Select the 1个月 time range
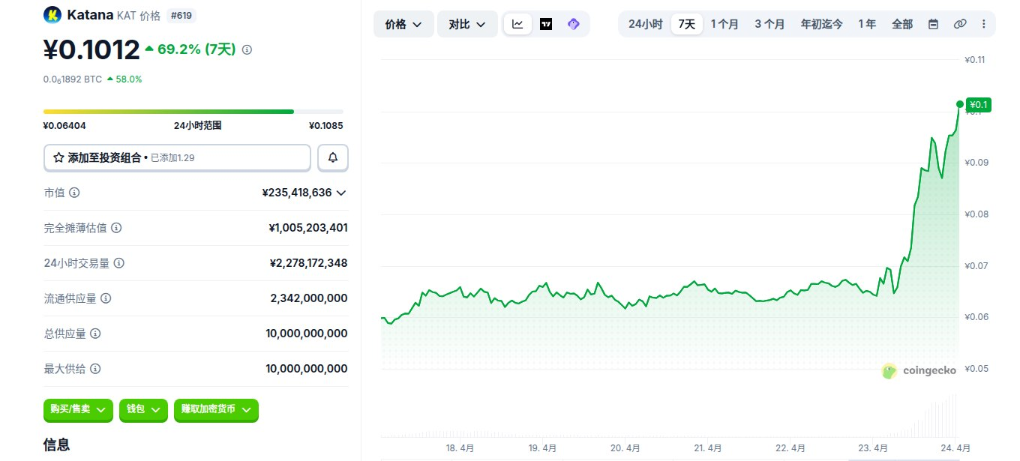The height and width of the screenshot is (461, 1020). coord(724,24)
